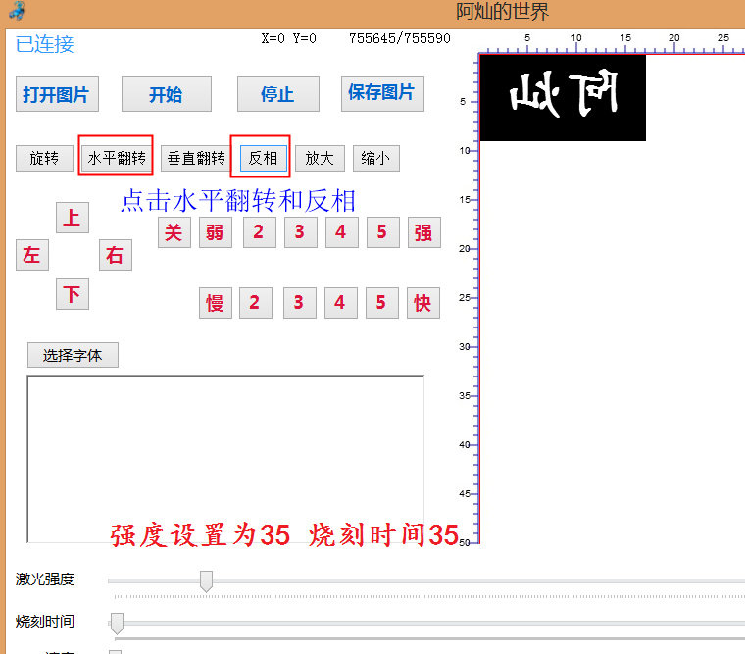The width and height of the screenshot is (745, 654).
Task: Click the 保存图片 (save image) button
Action: (x=381, y=94)
